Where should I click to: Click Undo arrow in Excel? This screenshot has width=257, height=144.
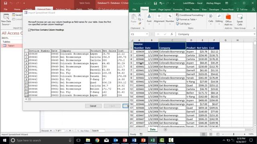(161, 3)
